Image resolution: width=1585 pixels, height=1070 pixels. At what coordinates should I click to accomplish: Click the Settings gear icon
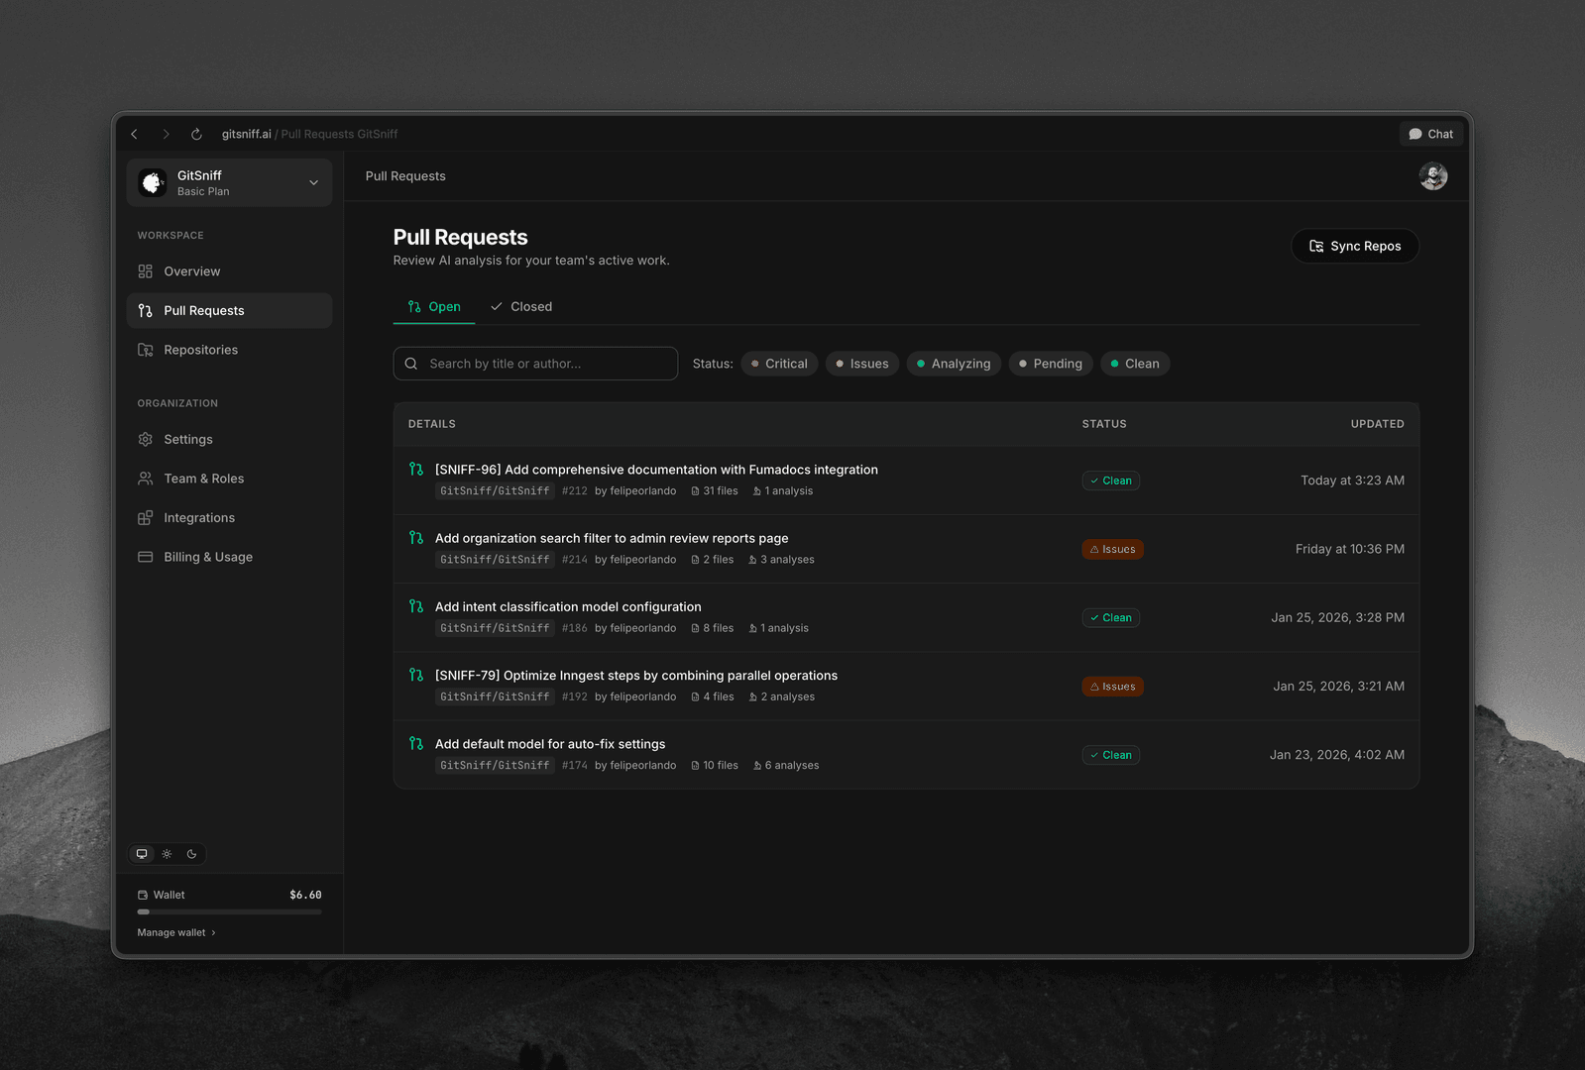pyautogui.click(x=145, y=439)
